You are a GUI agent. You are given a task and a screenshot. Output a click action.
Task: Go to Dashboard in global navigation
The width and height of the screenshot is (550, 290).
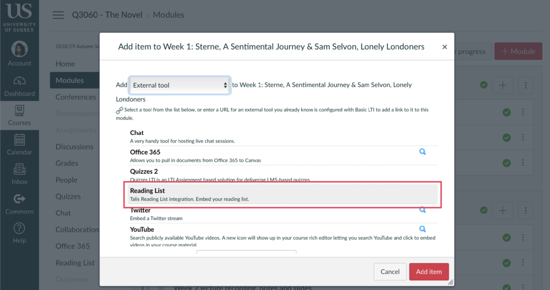click(x=19, y=86)
